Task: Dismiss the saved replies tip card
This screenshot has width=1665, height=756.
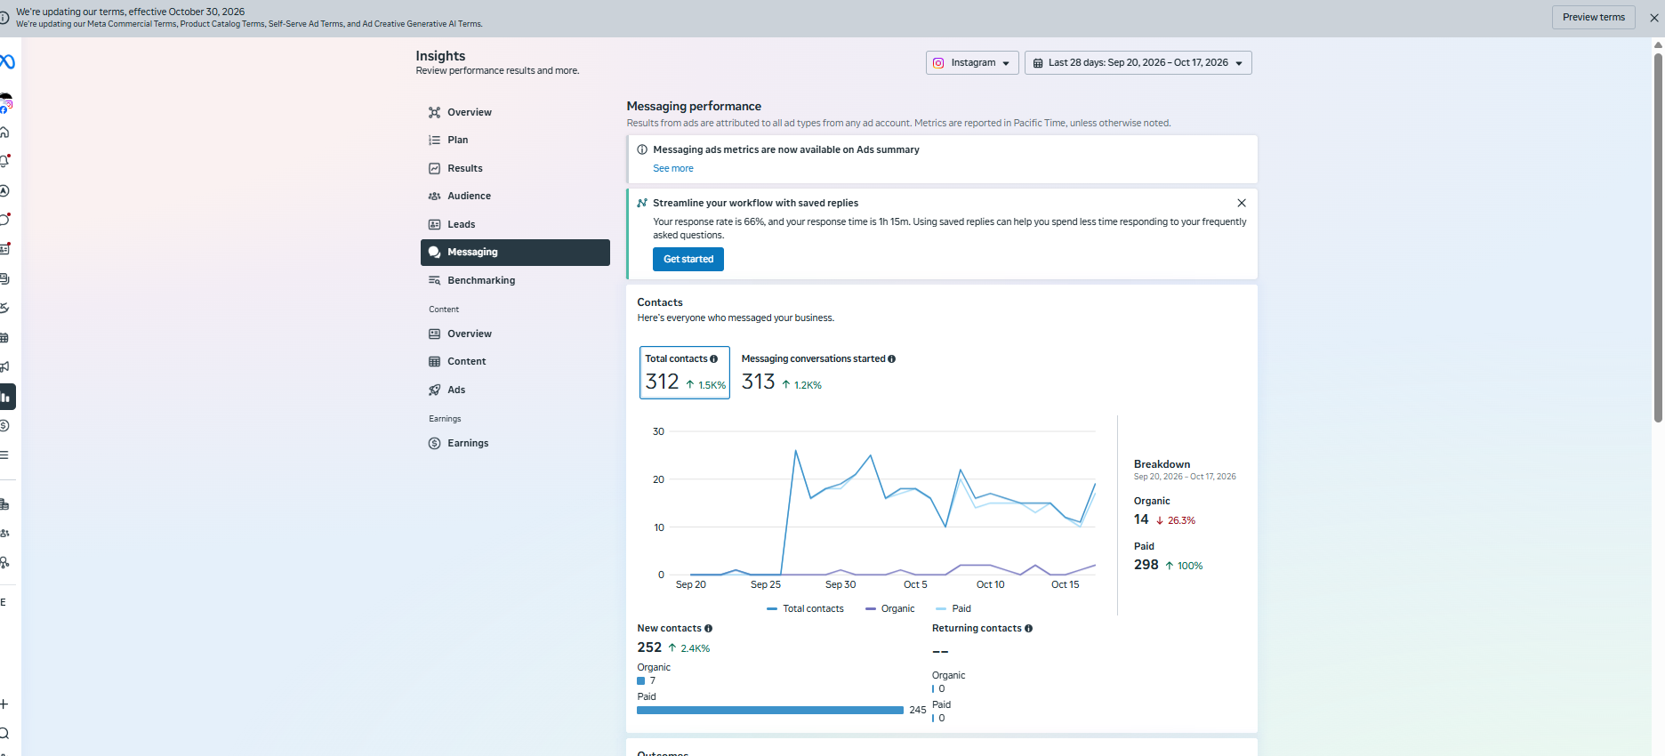Action: (1242, 203)
